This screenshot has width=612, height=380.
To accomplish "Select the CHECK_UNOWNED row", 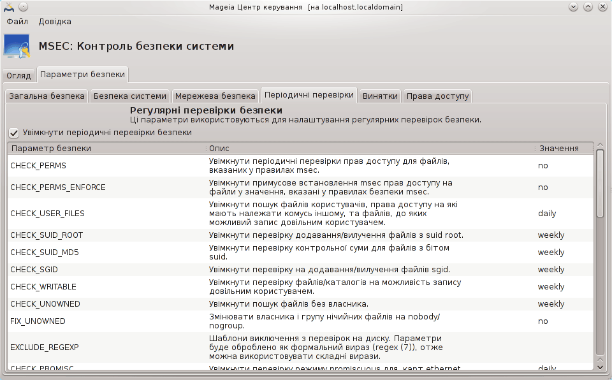I will click(x=300, y=304).
